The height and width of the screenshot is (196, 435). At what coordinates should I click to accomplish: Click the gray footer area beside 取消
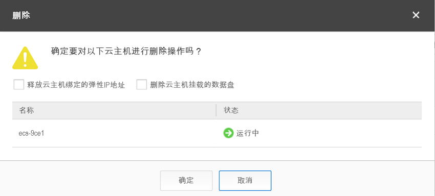[352, 179]
